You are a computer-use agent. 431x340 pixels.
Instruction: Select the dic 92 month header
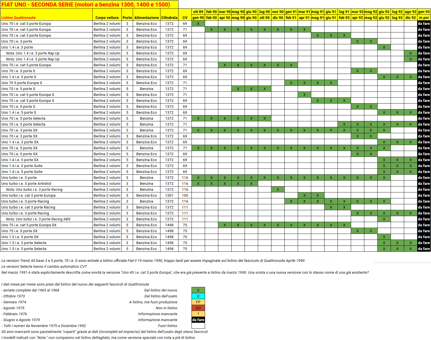pos(411,17)
